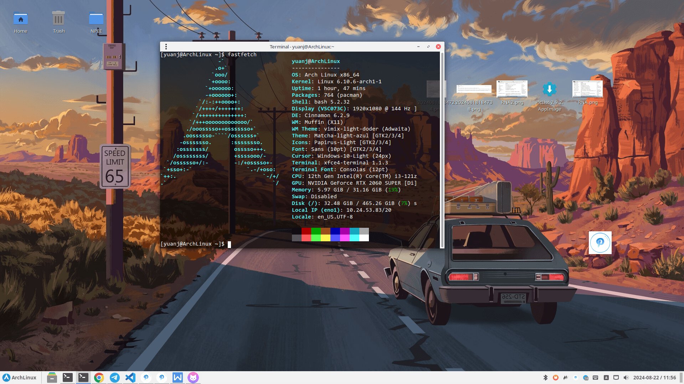Click the 'GPU: NVIDIA GeForce RTX 2060' line
This screenshot has height=384, width=684.
tap(354, 183)
